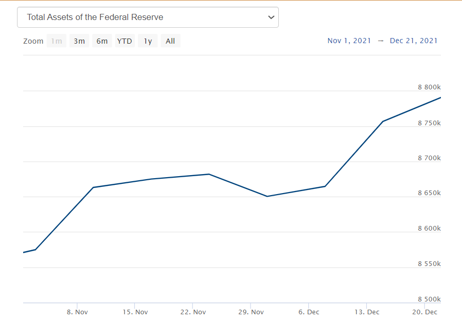Click the 8 800k axis label
462x323 pixels.
click(429, 87)
